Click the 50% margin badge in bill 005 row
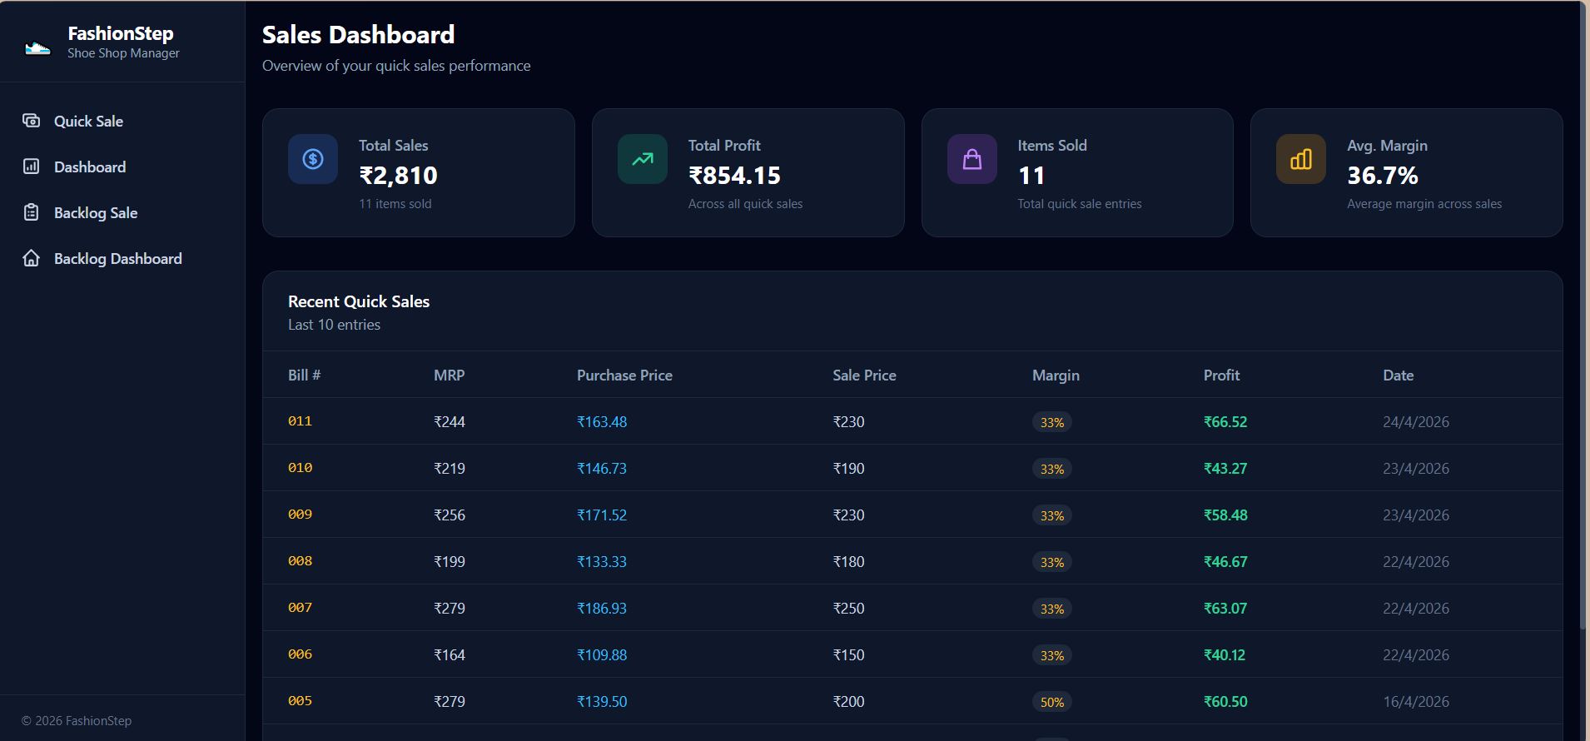Screen dimensions: 1590x741 click(1052, 702)
